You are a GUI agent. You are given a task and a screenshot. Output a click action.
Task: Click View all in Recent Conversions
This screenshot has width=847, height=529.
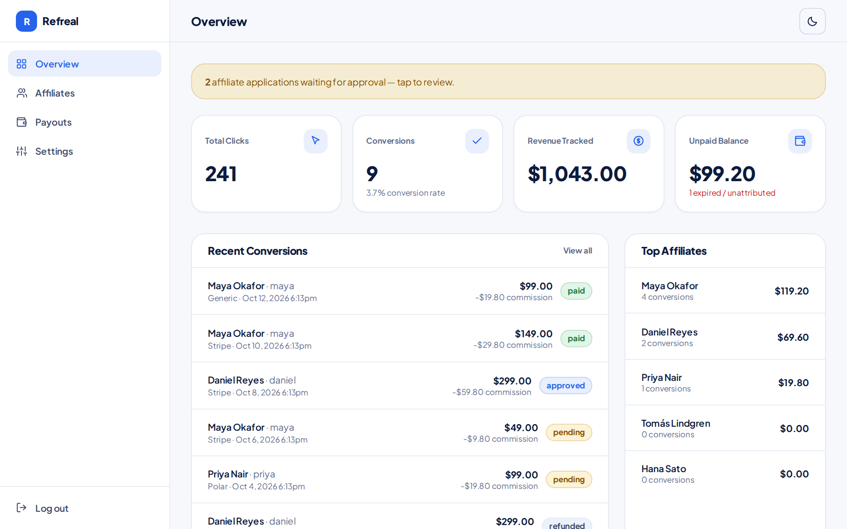tap(577, 250)
